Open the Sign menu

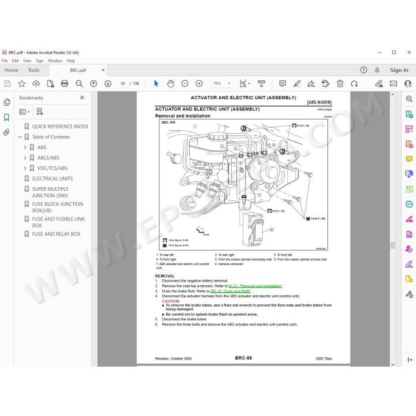40,61
